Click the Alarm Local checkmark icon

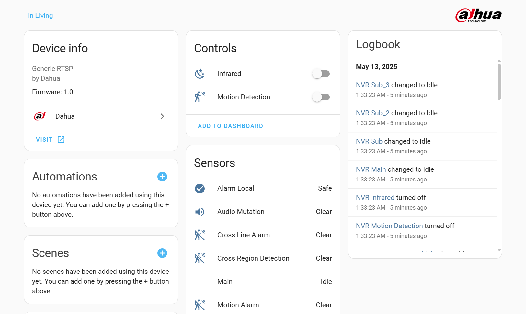(200, 188)
